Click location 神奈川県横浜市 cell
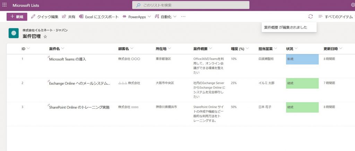The width and height of the screenshot is (355, 151). 166,107
